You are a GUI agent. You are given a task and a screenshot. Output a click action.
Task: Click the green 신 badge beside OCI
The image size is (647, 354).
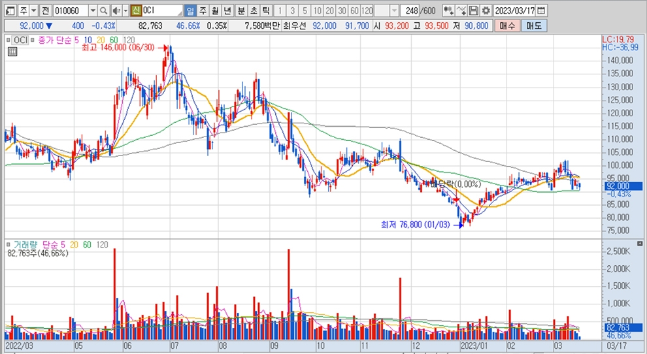pyautogui.click(x=136, y=10)
